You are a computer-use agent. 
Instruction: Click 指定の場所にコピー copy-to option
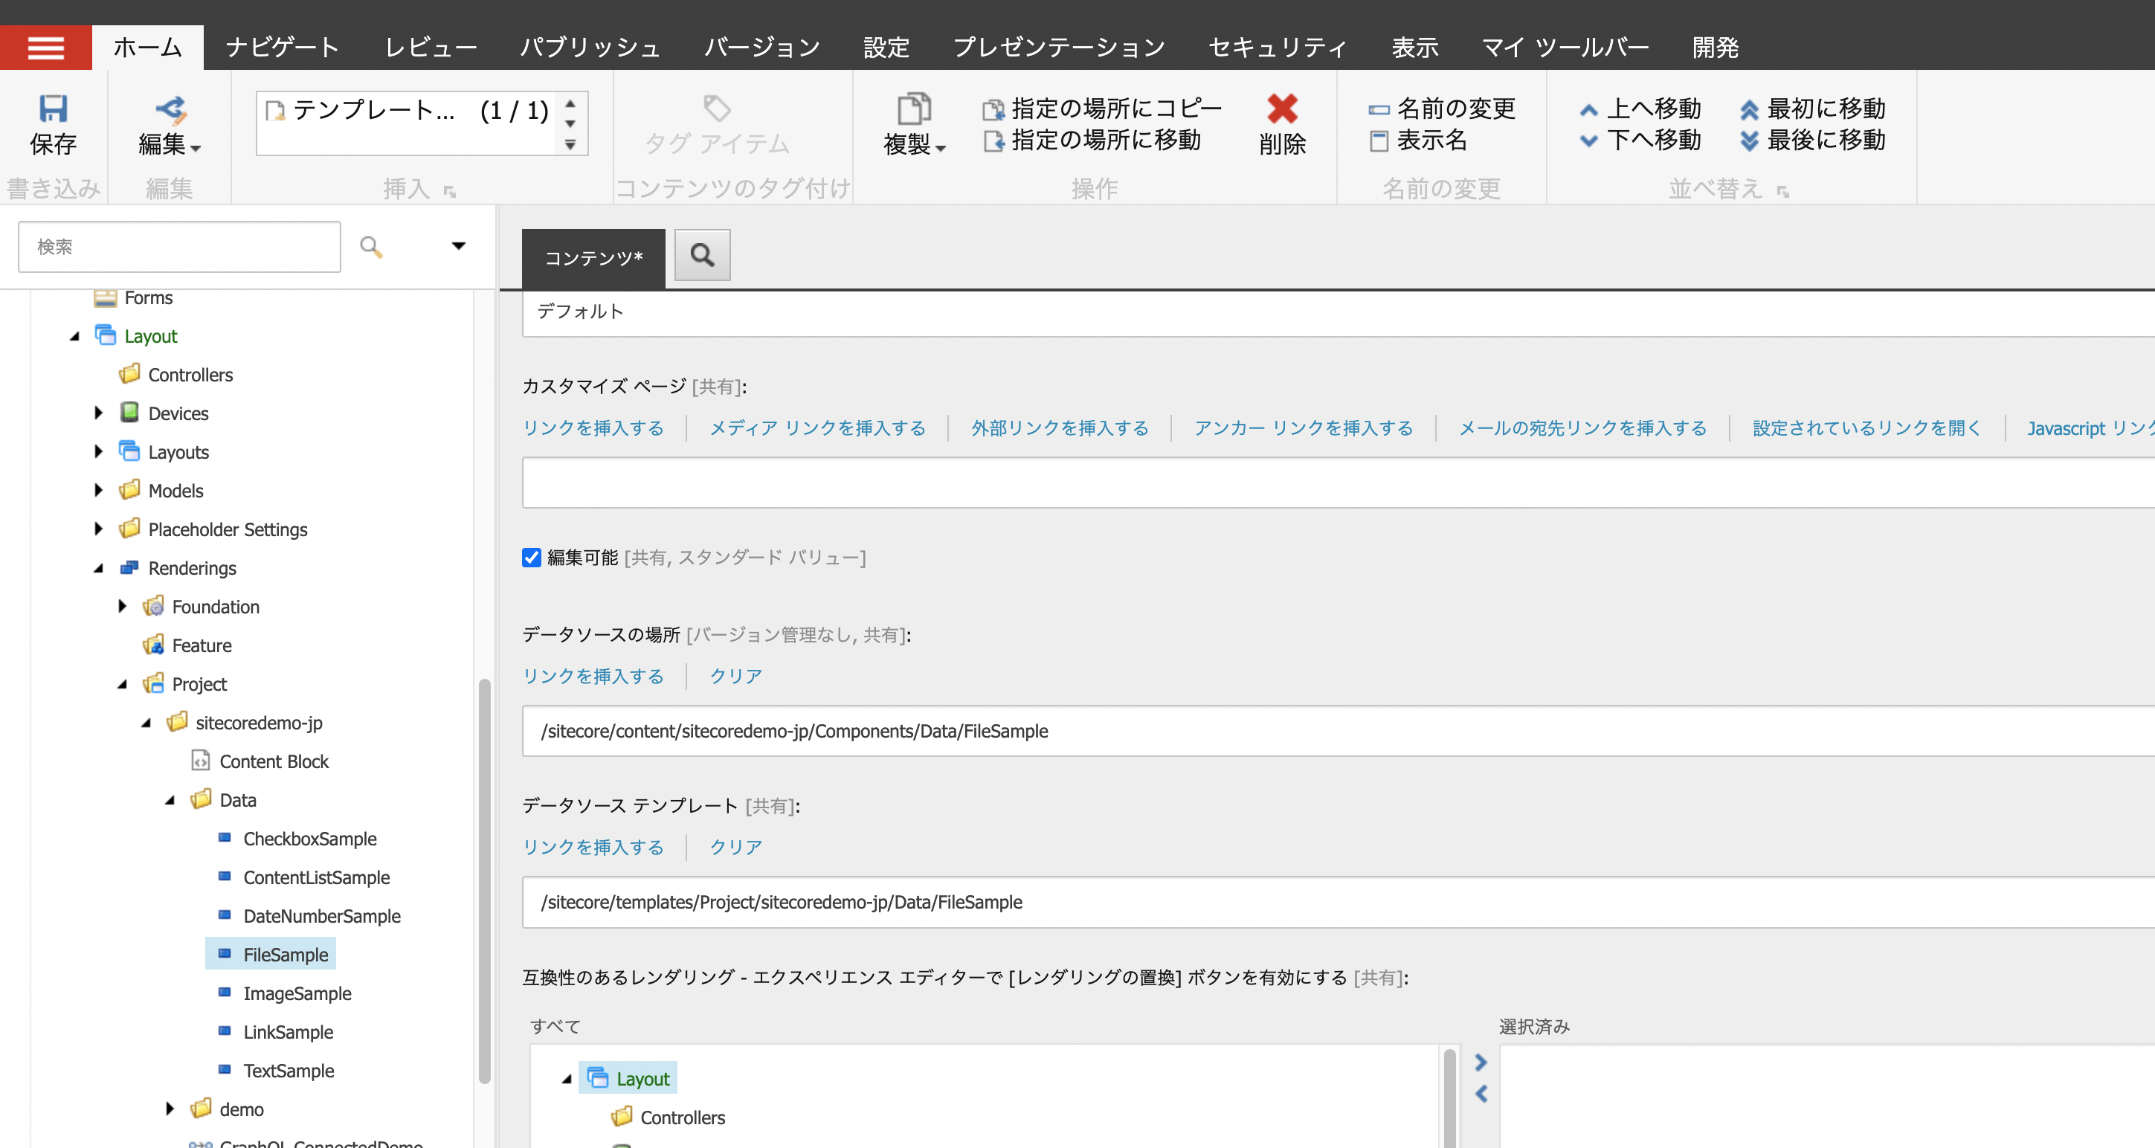coord(1102,109)
